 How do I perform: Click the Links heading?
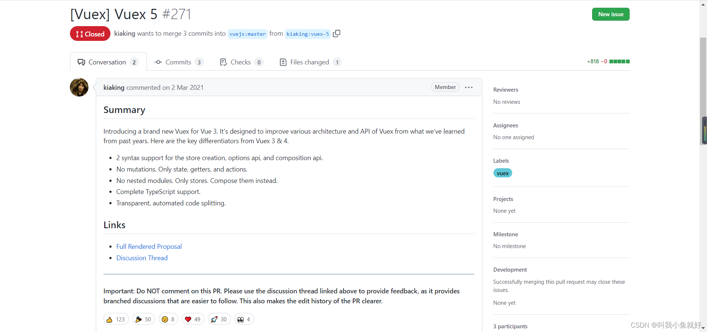click(x=115, y=225)
